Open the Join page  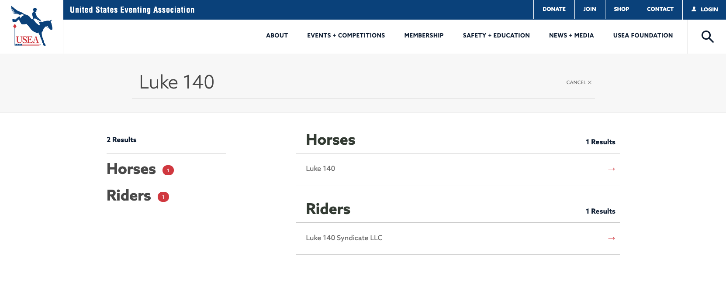(x=589, y=9)
